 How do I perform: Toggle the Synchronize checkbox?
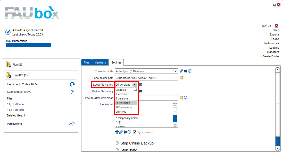[135, 132]
